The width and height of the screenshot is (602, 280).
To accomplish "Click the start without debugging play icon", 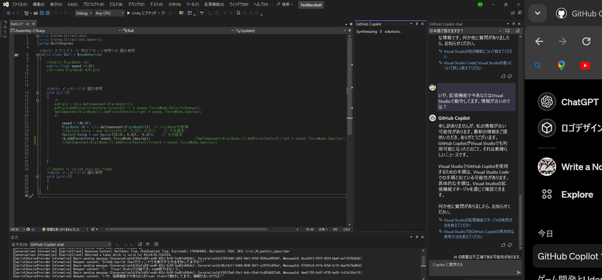I will click(164, 13).
